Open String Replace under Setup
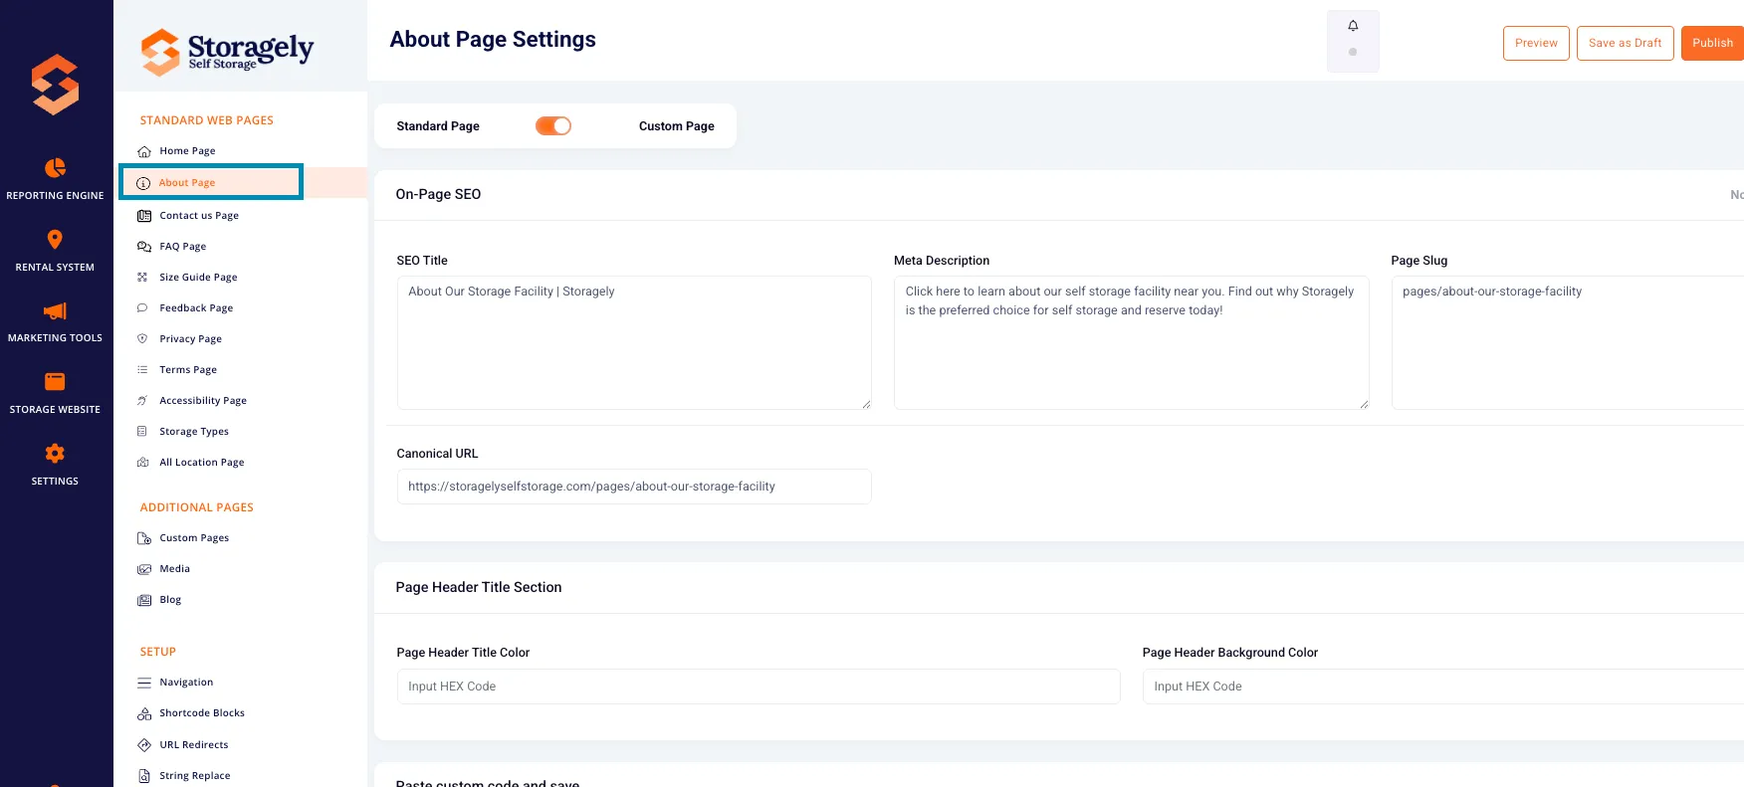This screenshot has width=1744, height=787. pyautogui.click(x=195, y=776)
